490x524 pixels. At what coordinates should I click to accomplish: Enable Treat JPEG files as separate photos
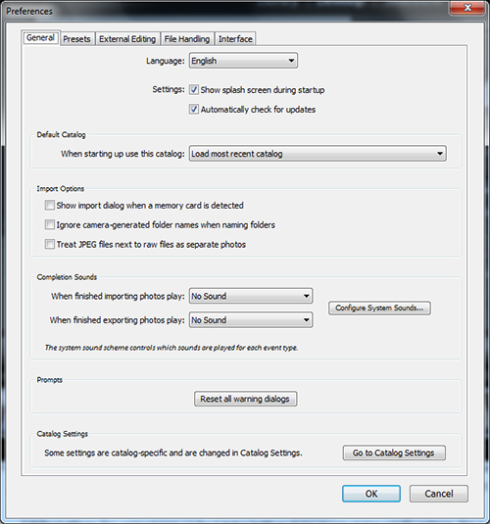tap(50, 244)
